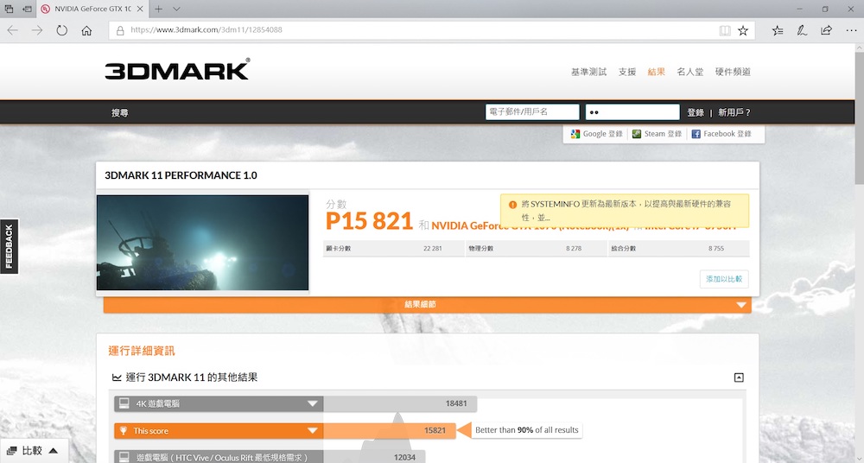Expand the 結果細節 orange bar

tap(427, 304)
